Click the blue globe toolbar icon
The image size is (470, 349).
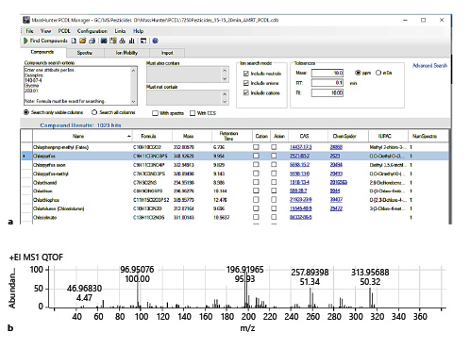[155, 41]
